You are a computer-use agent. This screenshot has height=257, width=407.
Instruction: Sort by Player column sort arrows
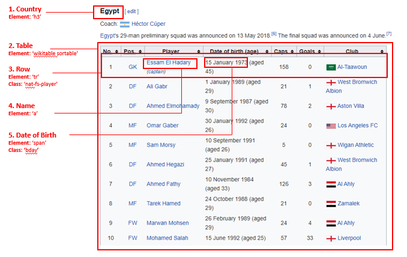tap(199, 52)
